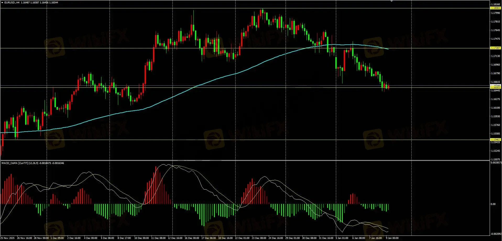Click the 9 Jan 00:00 time label

pyautogui.click(x=392, y=238)
